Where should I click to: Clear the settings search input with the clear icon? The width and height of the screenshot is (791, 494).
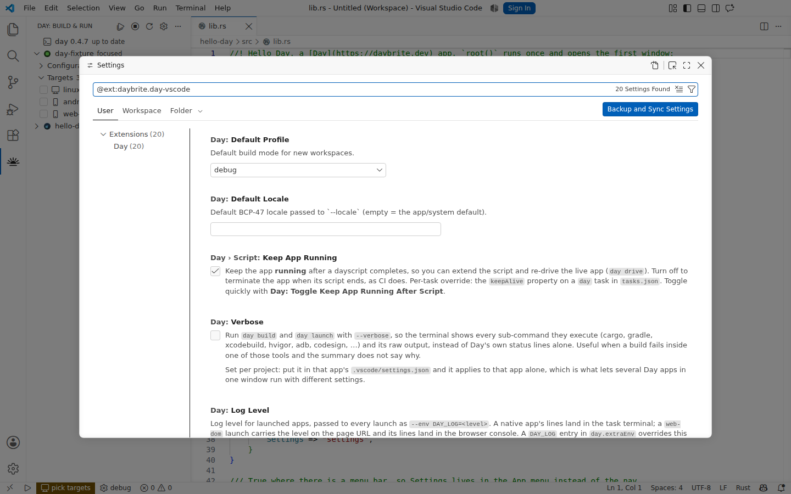(679, 89)
